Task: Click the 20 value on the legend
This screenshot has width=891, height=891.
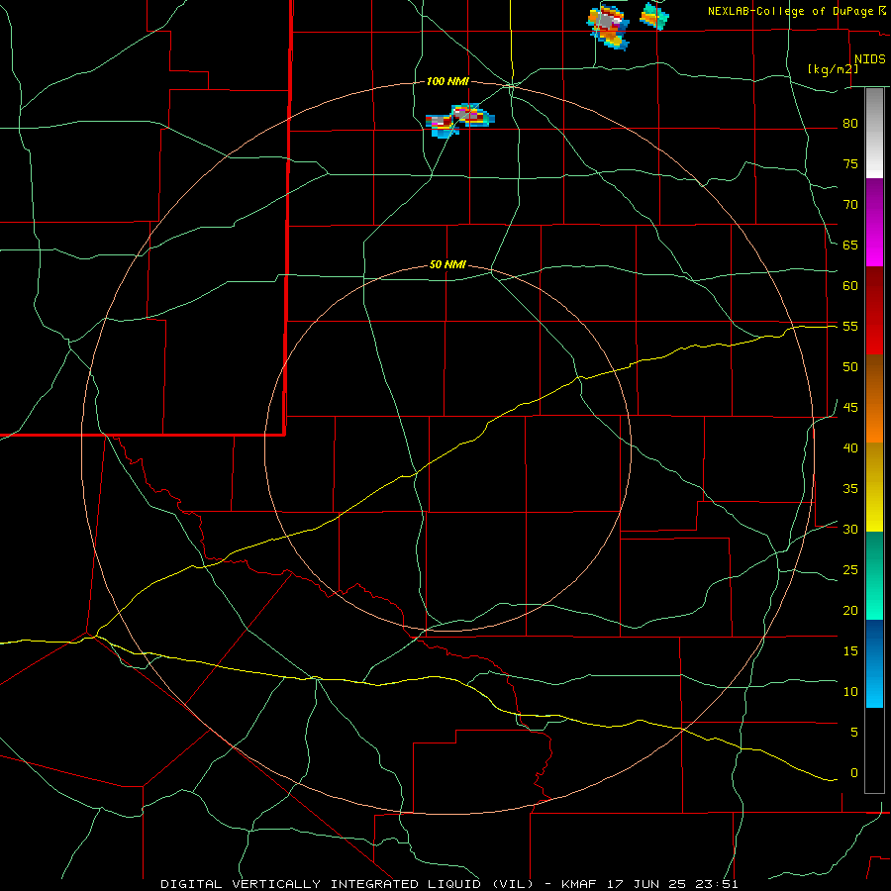Action: click(x=850, y=610)
